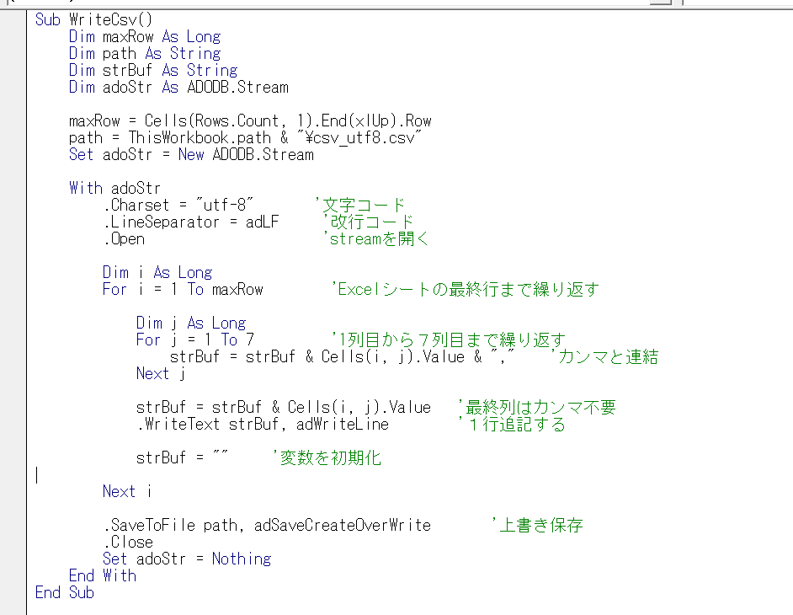
Task: Click the '.Open' method line
Action: (124, 239)
